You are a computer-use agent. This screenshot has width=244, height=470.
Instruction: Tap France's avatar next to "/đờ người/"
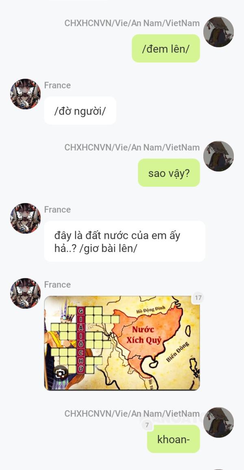pyautogui.click(x=25, y=94)
